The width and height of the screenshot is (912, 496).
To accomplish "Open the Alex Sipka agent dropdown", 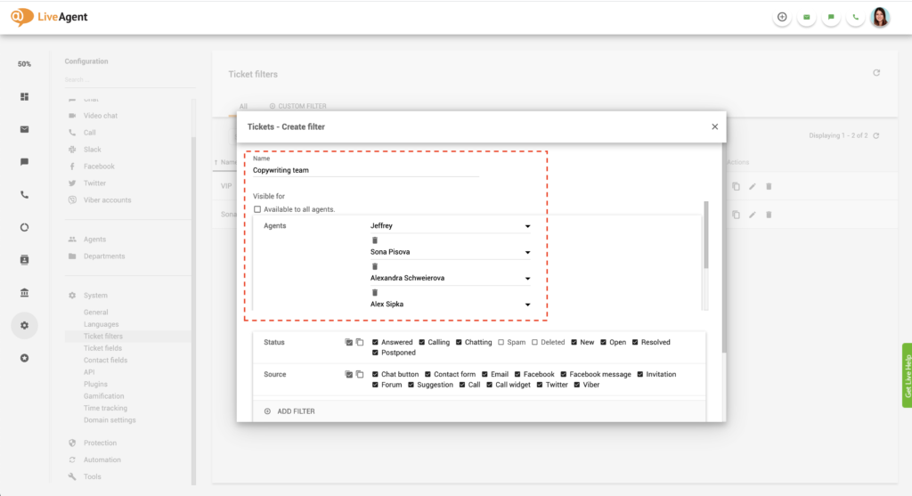I will tap(527, 305).
